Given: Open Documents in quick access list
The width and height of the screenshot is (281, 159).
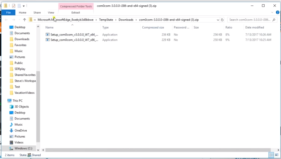Looking at the screenshot, I should pyautogui.click(x=22, y=33).
